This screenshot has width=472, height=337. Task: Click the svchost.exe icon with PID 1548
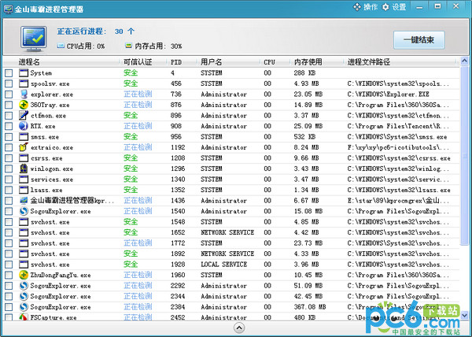pos(24,222)
